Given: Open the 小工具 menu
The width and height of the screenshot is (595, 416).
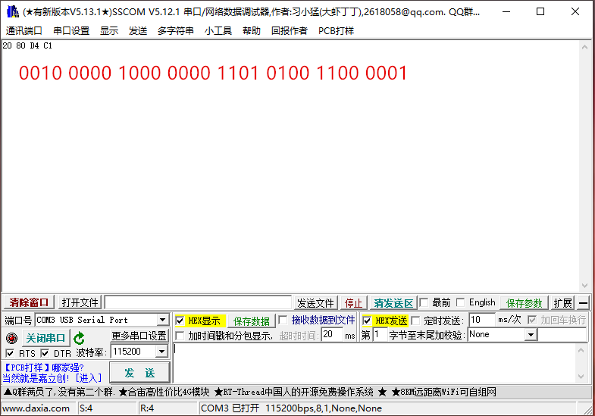Looking at the screenshot, I should [x=218, y=31].
